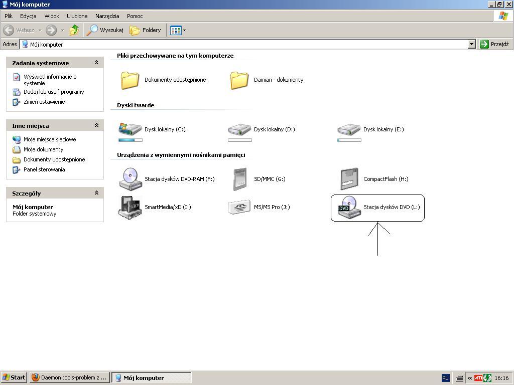The height and width of the screenshot is (385, 514).
Task: Open the Widok menu
Action: pos(52,16)
